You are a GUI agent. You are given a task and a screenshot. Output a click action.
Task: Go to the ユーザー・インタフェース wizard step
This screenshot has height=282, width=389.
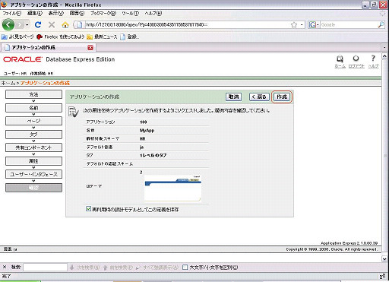33,174
